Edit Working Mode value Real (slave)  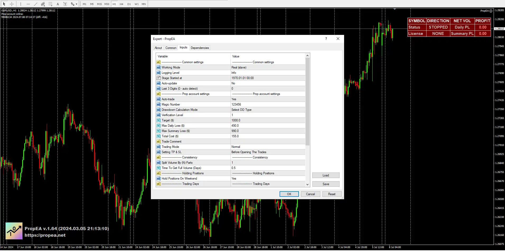pos(268,67)
